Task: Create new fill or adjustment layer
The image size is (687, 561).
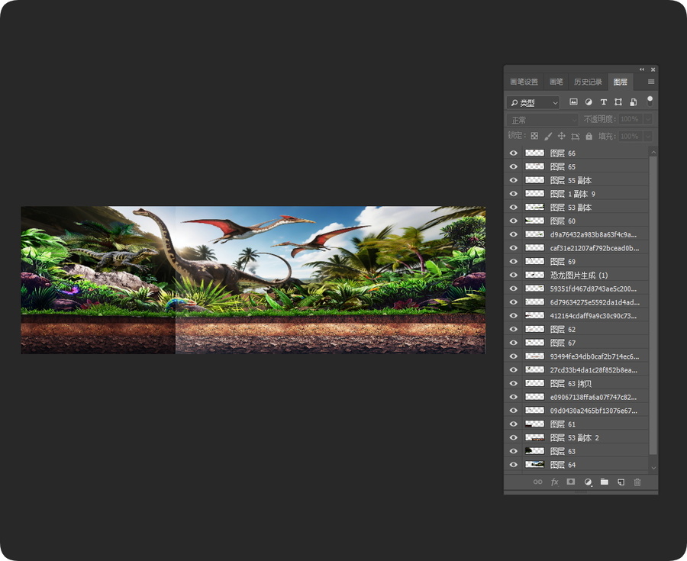Action: (588, 482)
